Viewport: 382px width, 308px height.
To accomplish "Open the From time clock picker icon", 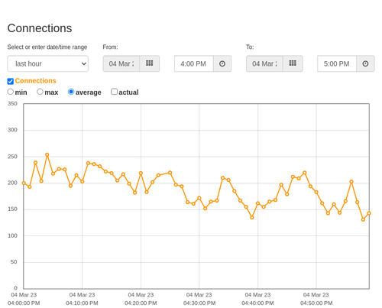I will point(222,63).
